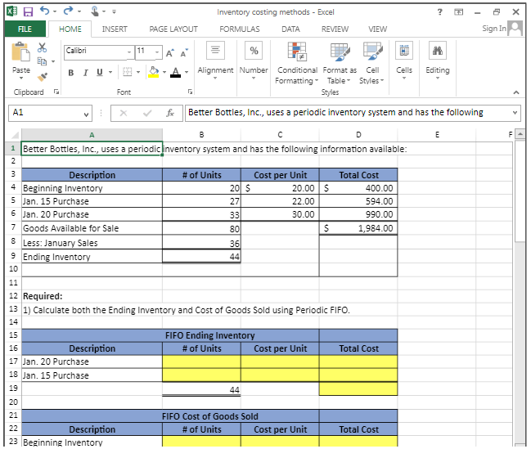Click the Cut scissors icon
Viewport: 531px width, 449px height.
click(42, 47)
